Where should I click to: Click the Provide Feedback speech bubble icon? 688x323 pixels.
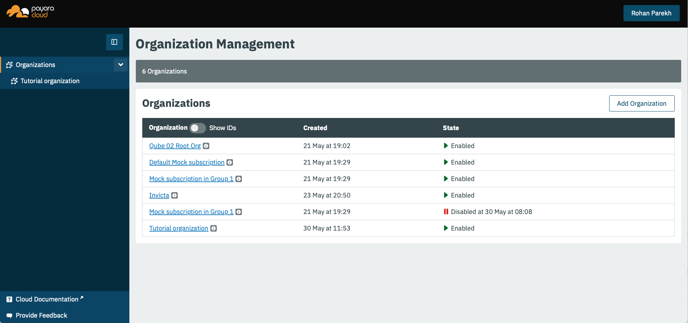tap(9, 315)
